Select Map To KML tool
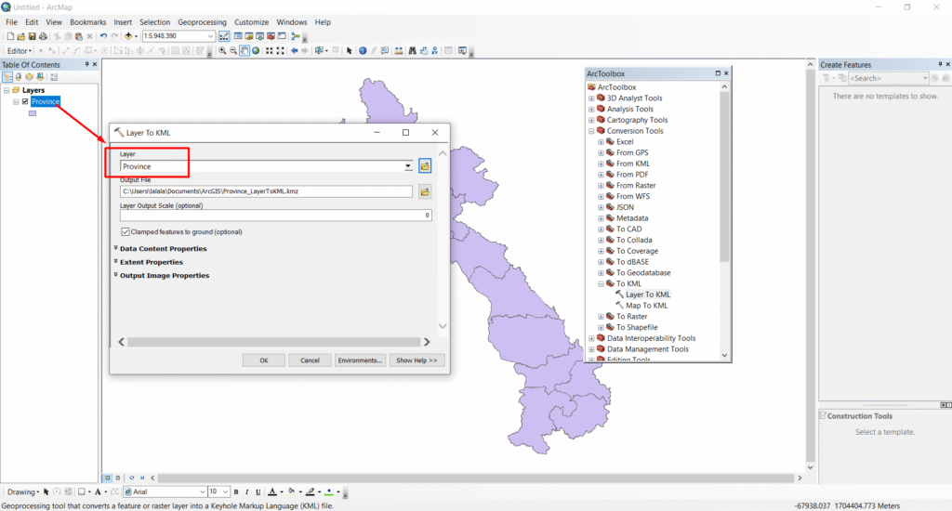 click(x=646, y=306)
